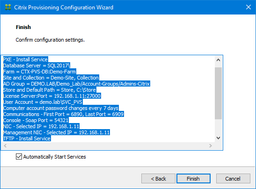Click the vertical scrollbar down arrow
256x189 pixels.
pos(218,138)
